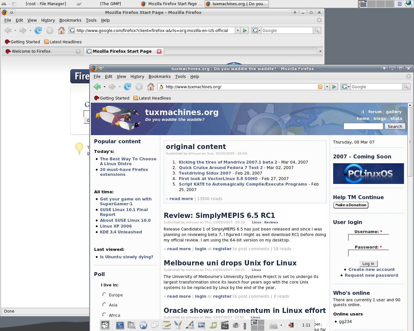Open Bookmarks menu in tuxmachines window
Image resolution: width=414 pixels, height=331 pixels.
tap(159, 77)
